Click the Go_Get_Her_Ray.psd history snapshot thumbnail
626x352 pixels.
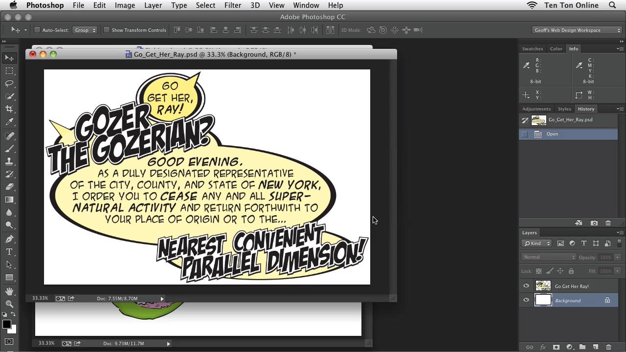pyautogui.click(x=538, y=120)
